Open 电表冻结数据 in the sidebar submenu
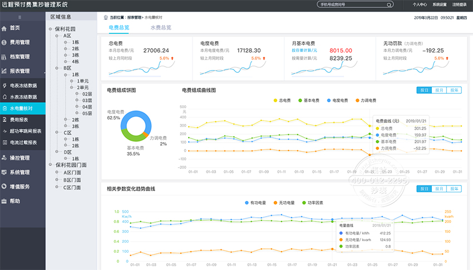 pos(23,86)
